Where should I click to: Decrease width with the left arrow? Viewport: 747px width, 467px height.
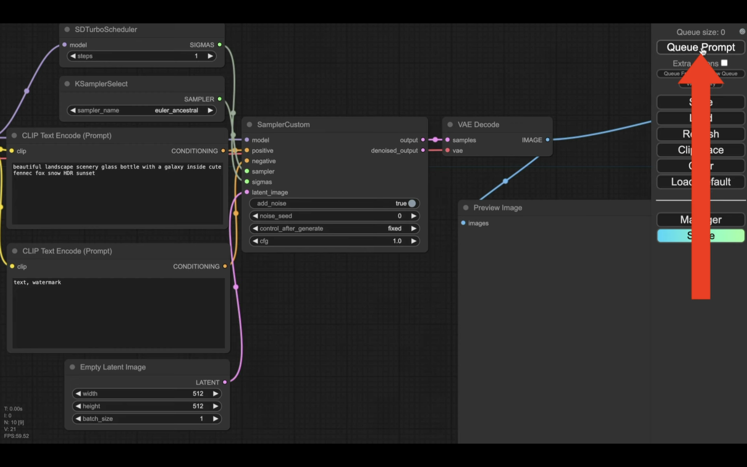click(78, 394)
